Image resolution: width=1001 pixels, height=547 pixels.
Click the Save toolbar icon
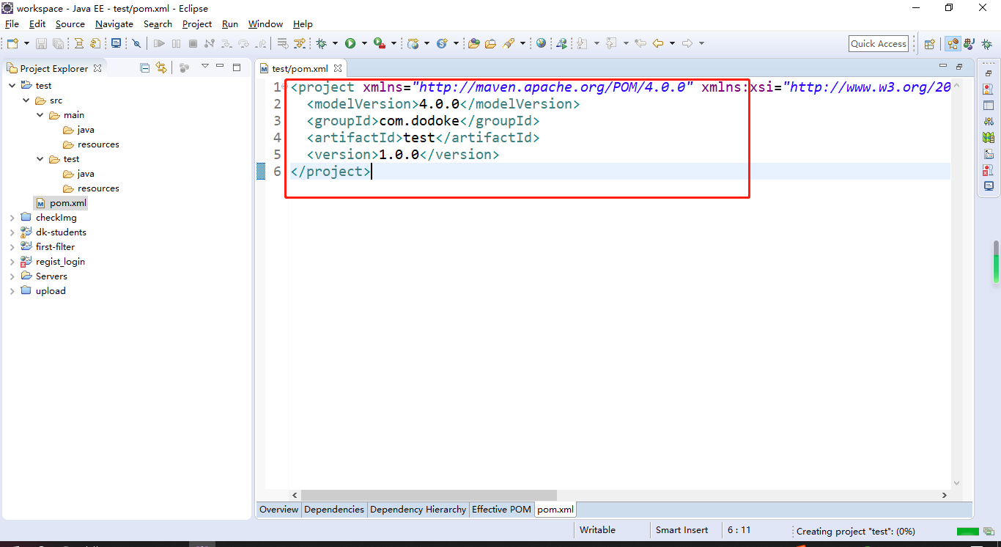click(41, 43)
